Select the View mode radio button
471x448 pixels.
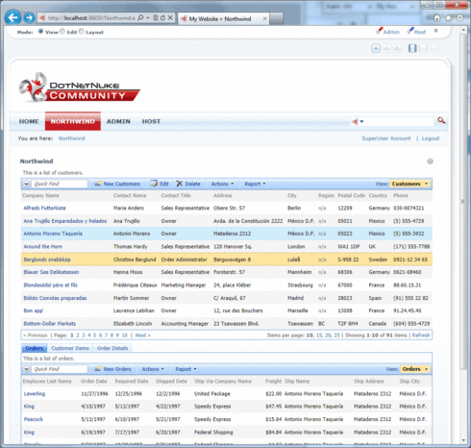[x=40, y=32]
